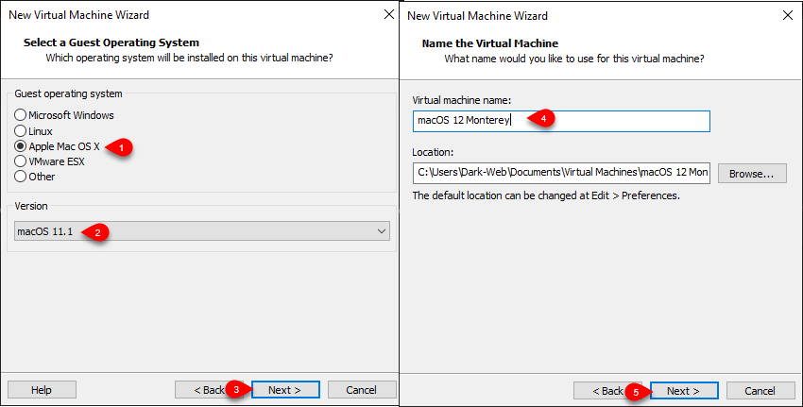This screenshot has width=803, height=407.
Task: Close the right wizard window
Action: tap(788, 15)
